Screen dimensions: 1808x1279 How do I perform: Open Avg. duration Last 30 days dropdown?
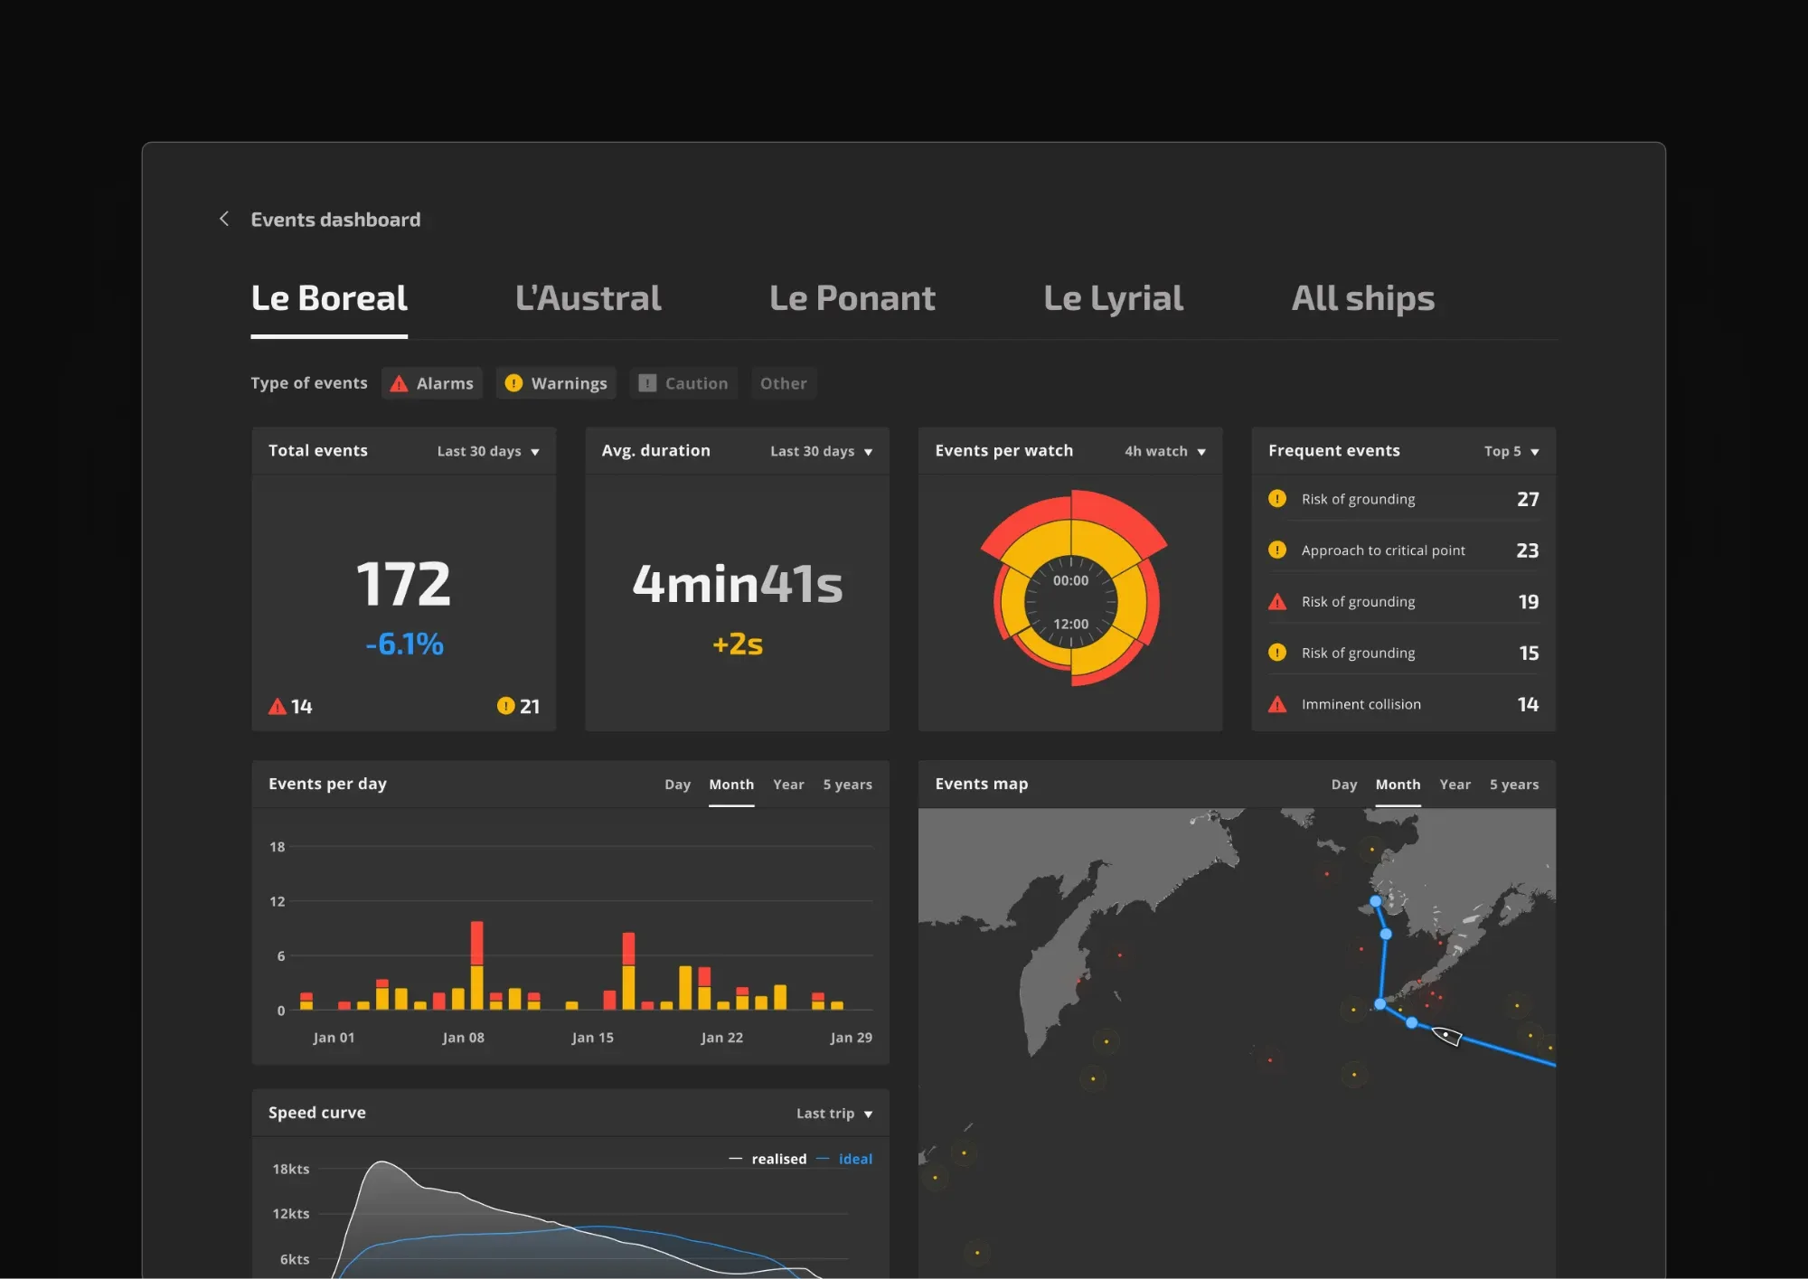pos(822,451)
